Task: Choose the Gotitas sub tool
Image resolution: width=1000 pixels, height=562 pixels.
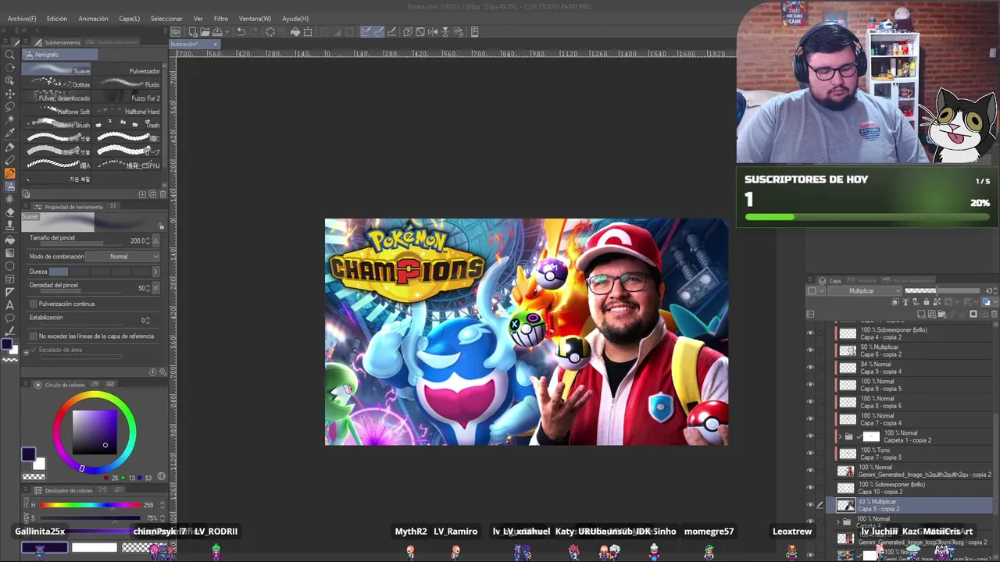Action: click(x=57, y=84)
